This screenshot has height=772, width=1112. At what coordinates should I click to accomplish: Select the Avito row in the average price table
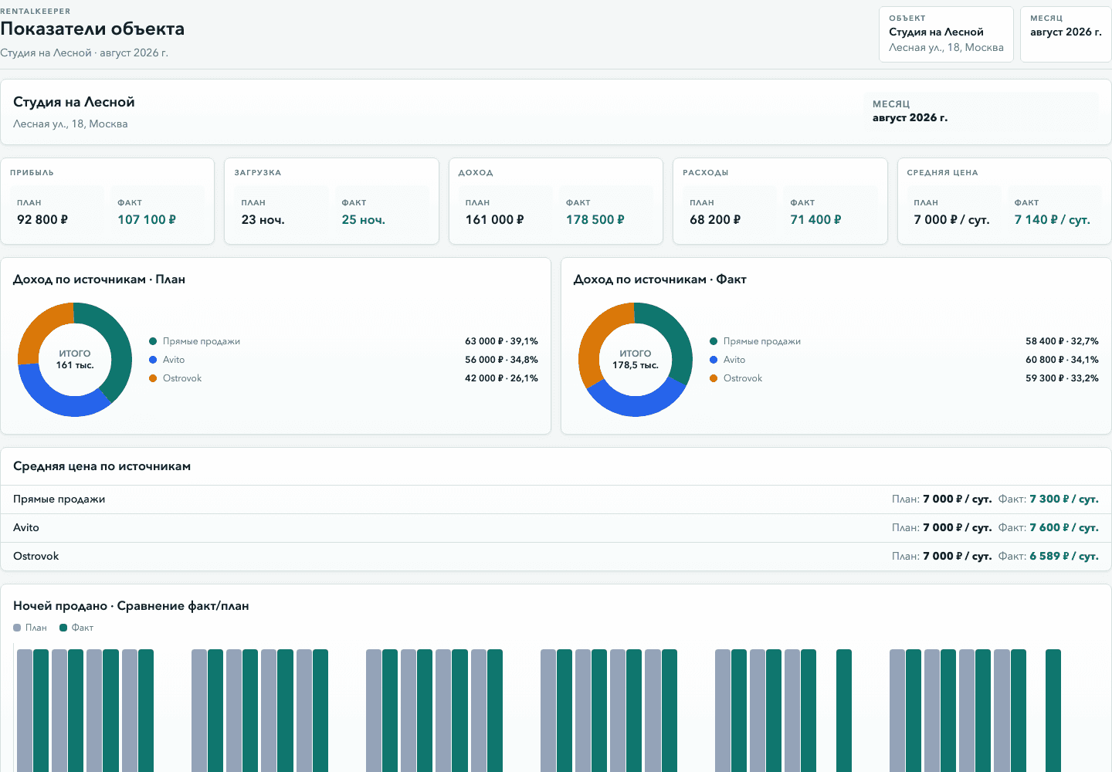click(x=556, y=528)
